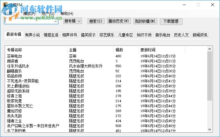Switch to the 儿童专区 tab
Image resolution: width=220 pixels, height=137 pixels.
click(126, 35)
